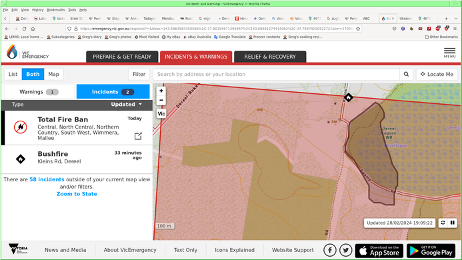462x260 pixels.
Task: Open the 58 incidents link
Action: pyautogui.click(x=47, y=179)
